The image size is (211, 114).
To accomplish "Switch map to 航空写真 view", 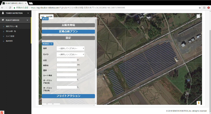I will [x=49, y=17].
